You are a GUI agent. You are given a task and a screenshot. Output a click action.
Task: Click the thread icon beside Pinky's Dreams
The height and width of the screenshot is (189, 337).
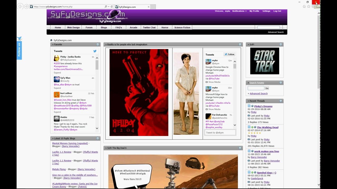coord(249,106)
